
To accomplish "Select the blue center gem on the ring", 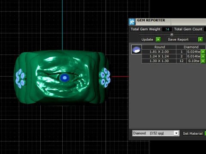I will pos(64,78).
